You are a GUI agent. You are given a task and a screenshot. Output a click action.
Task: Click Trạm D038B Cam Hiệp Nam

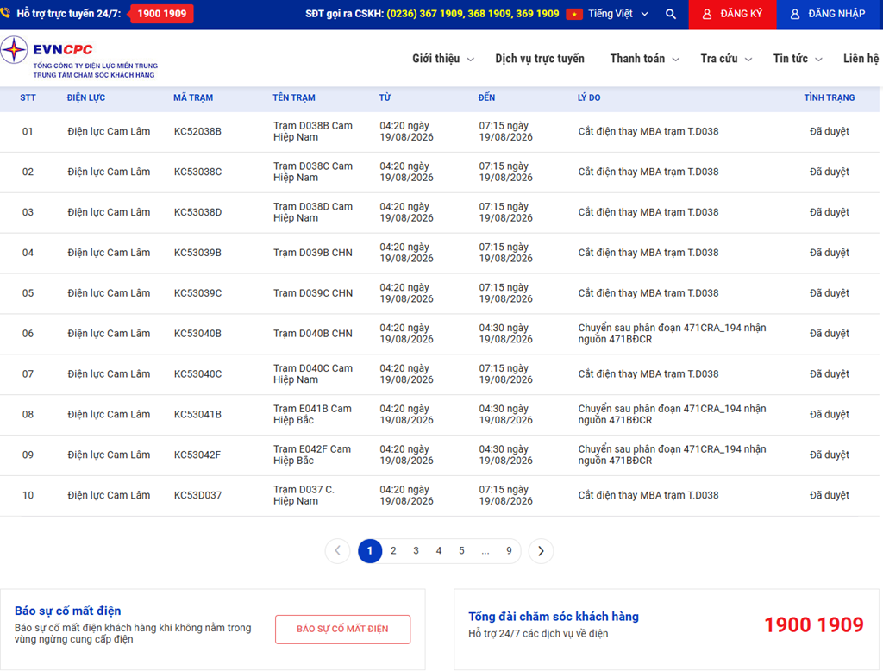(313, 132)
